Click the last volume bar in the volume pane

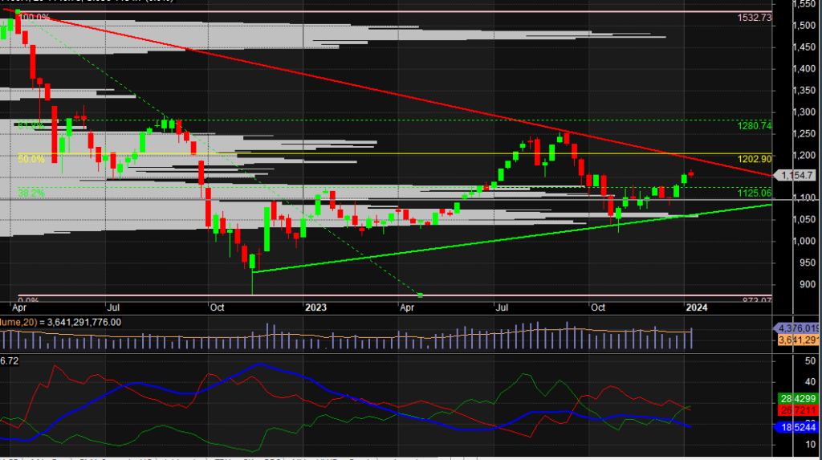coord(692,338)
